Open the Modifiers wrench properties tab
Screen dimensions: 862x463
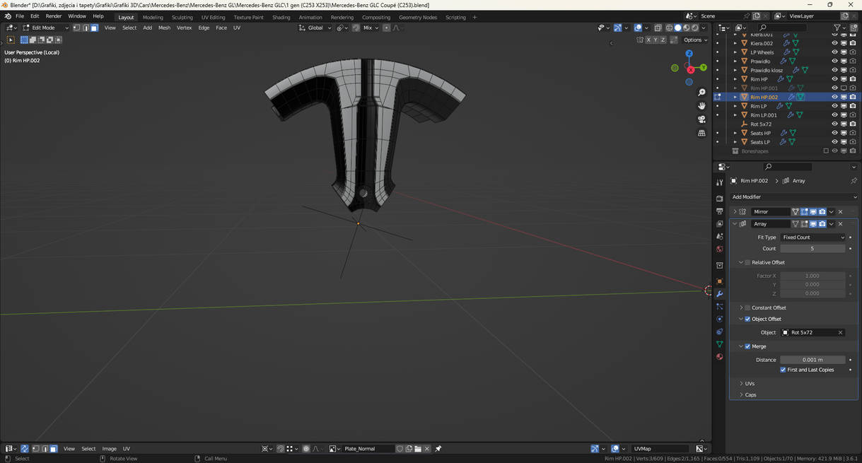pos(720,294)
